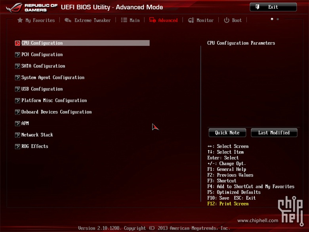Select the Advanced tab label

[168, 20]
